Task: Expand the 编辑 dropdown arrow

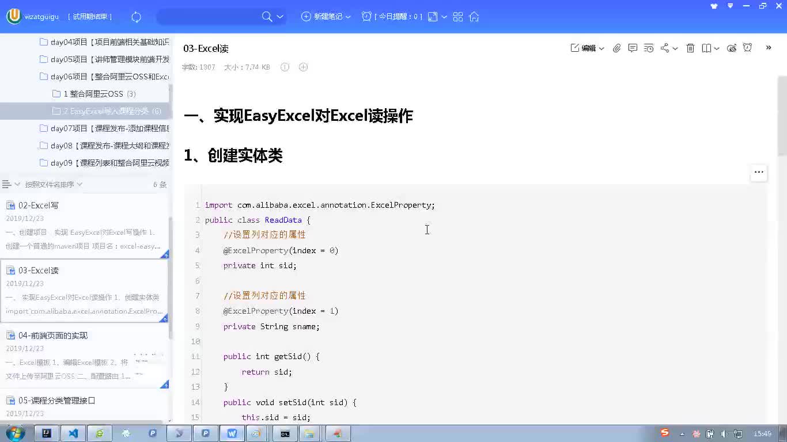Action: pyautogui.click(x=601, y=48)
